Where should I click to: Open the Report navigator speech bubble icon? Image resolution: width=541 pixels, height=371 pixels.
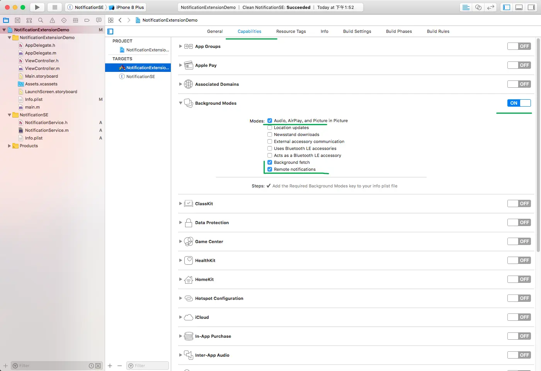99,20
